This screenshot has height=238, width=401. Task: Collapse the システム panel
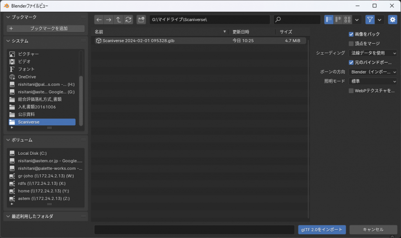(x=8, y=41)
